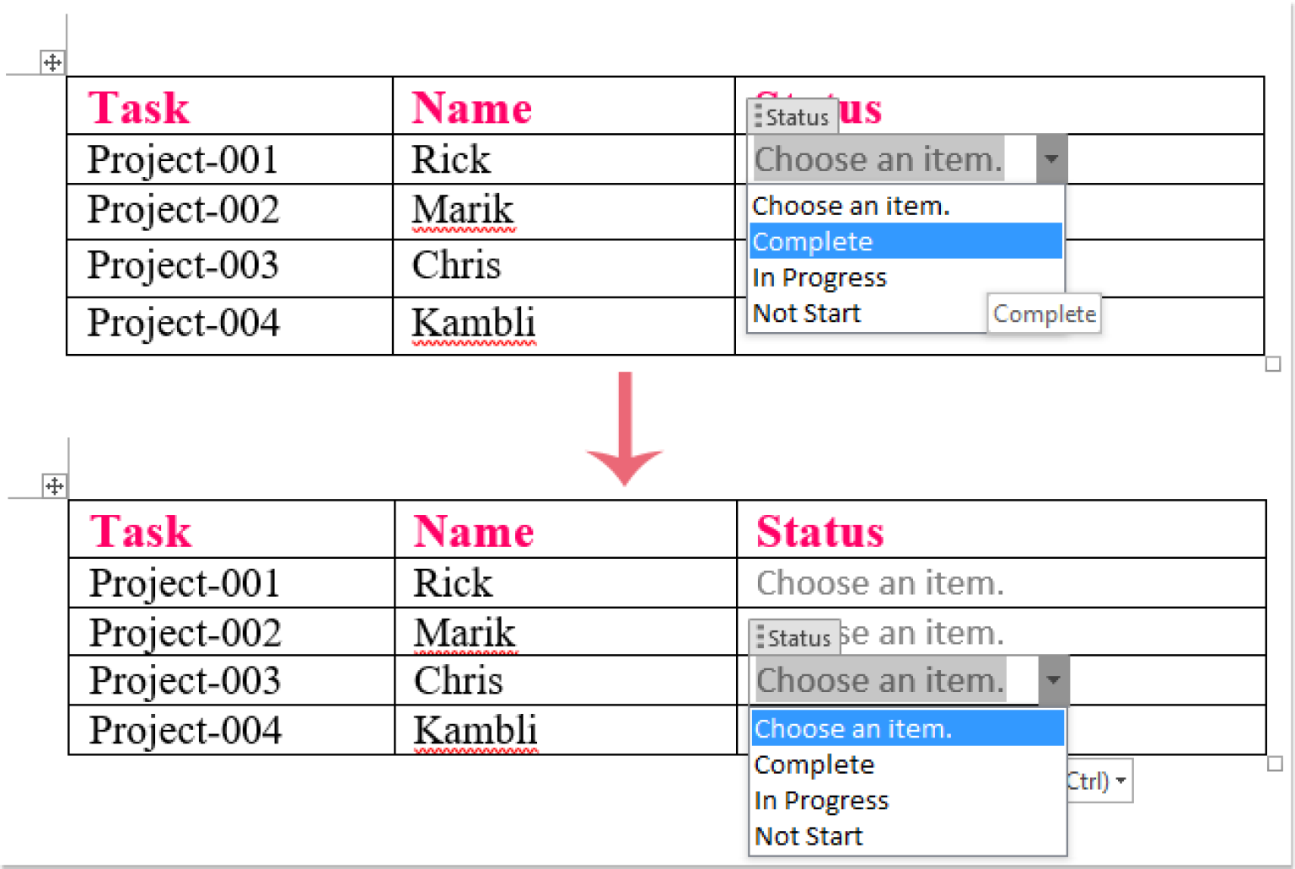Click the Status tag above the second dropdown

click(794, 637)
